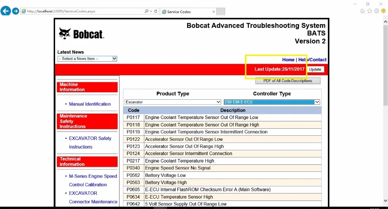388x209 pixels.
Task: Open the Controller Type dropdown
Action: coord(272,102)
